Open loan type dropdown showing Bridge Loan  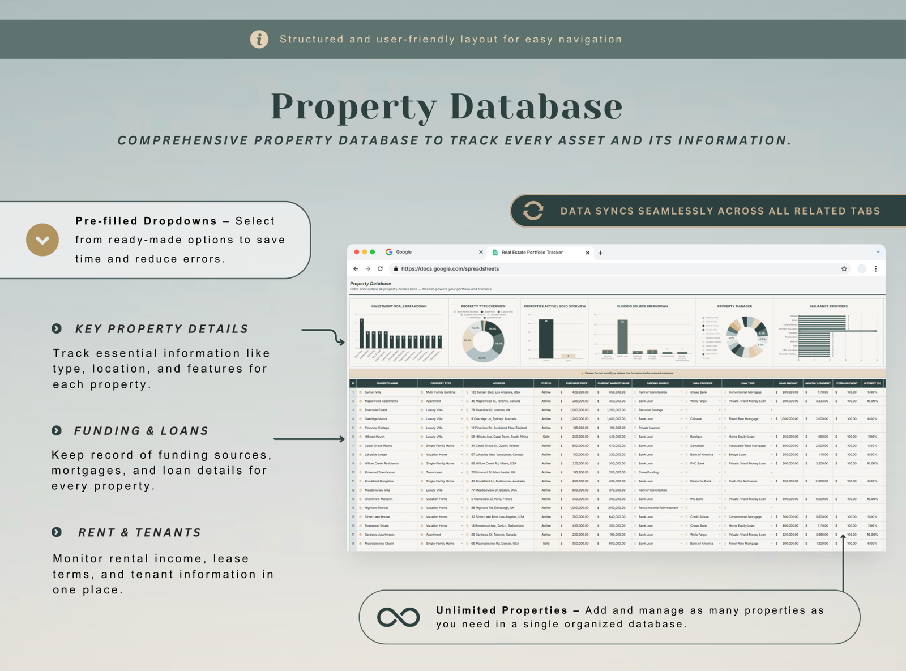(x=771, y=454)
